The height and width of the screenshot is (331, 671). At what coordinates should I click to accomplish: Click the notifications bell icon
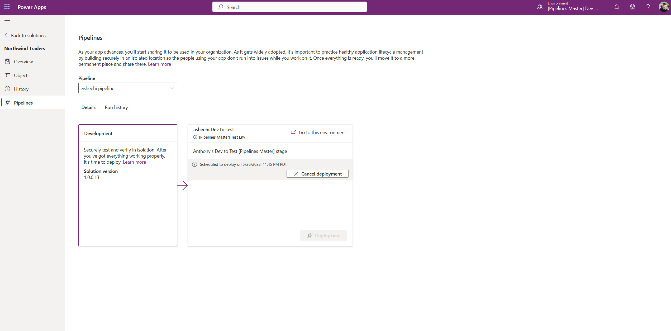pos(616,7)
